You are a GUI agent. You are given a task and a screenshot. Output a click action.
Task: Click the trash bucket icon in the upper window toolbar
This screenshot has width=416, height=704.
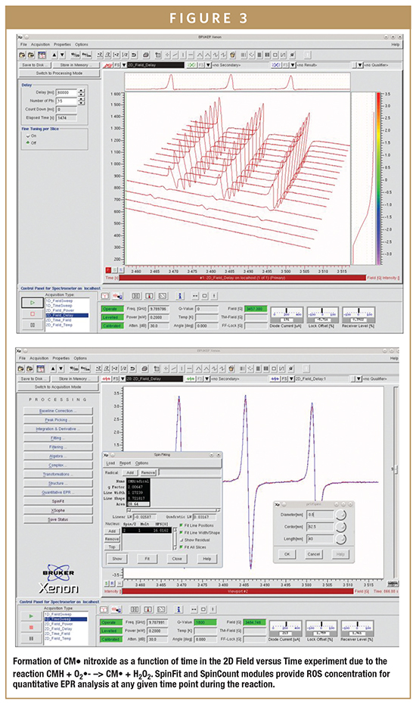pos(232,55)
